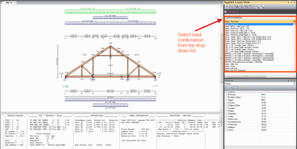Click the alphabetical sort icon in Properties toolbar

[231, 88]
